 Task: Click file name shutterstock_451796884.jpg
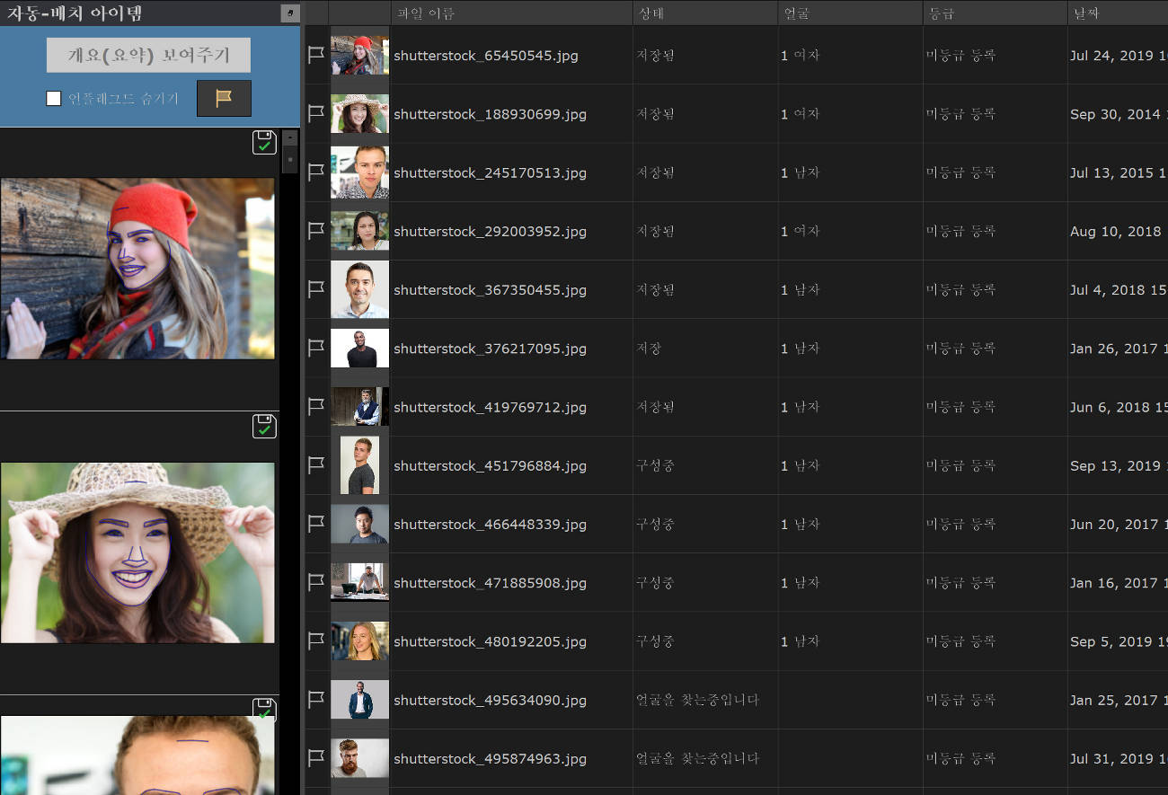tap(490, 466)
